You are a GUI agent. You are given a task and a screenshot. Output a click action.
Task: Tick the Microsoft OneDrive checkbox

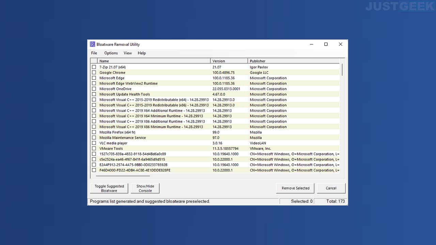tap(94, 89)
